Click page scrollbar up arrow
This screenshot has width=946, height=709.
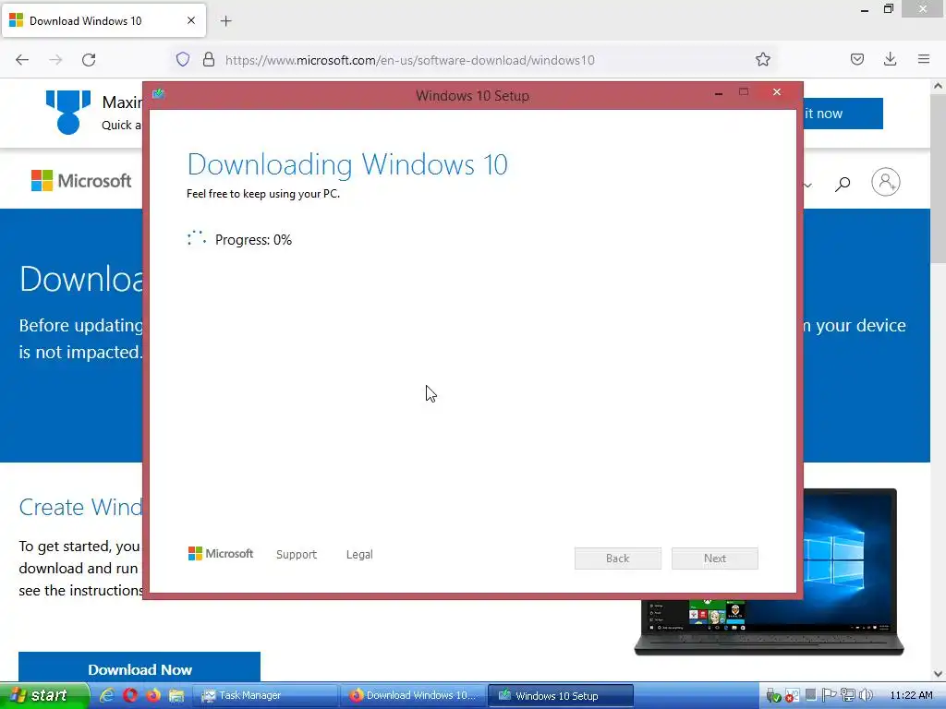tap(938, 86)
